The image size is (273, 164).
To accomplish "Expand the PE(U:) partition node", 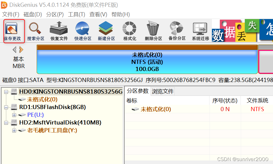I will click(x=14, y=115).
